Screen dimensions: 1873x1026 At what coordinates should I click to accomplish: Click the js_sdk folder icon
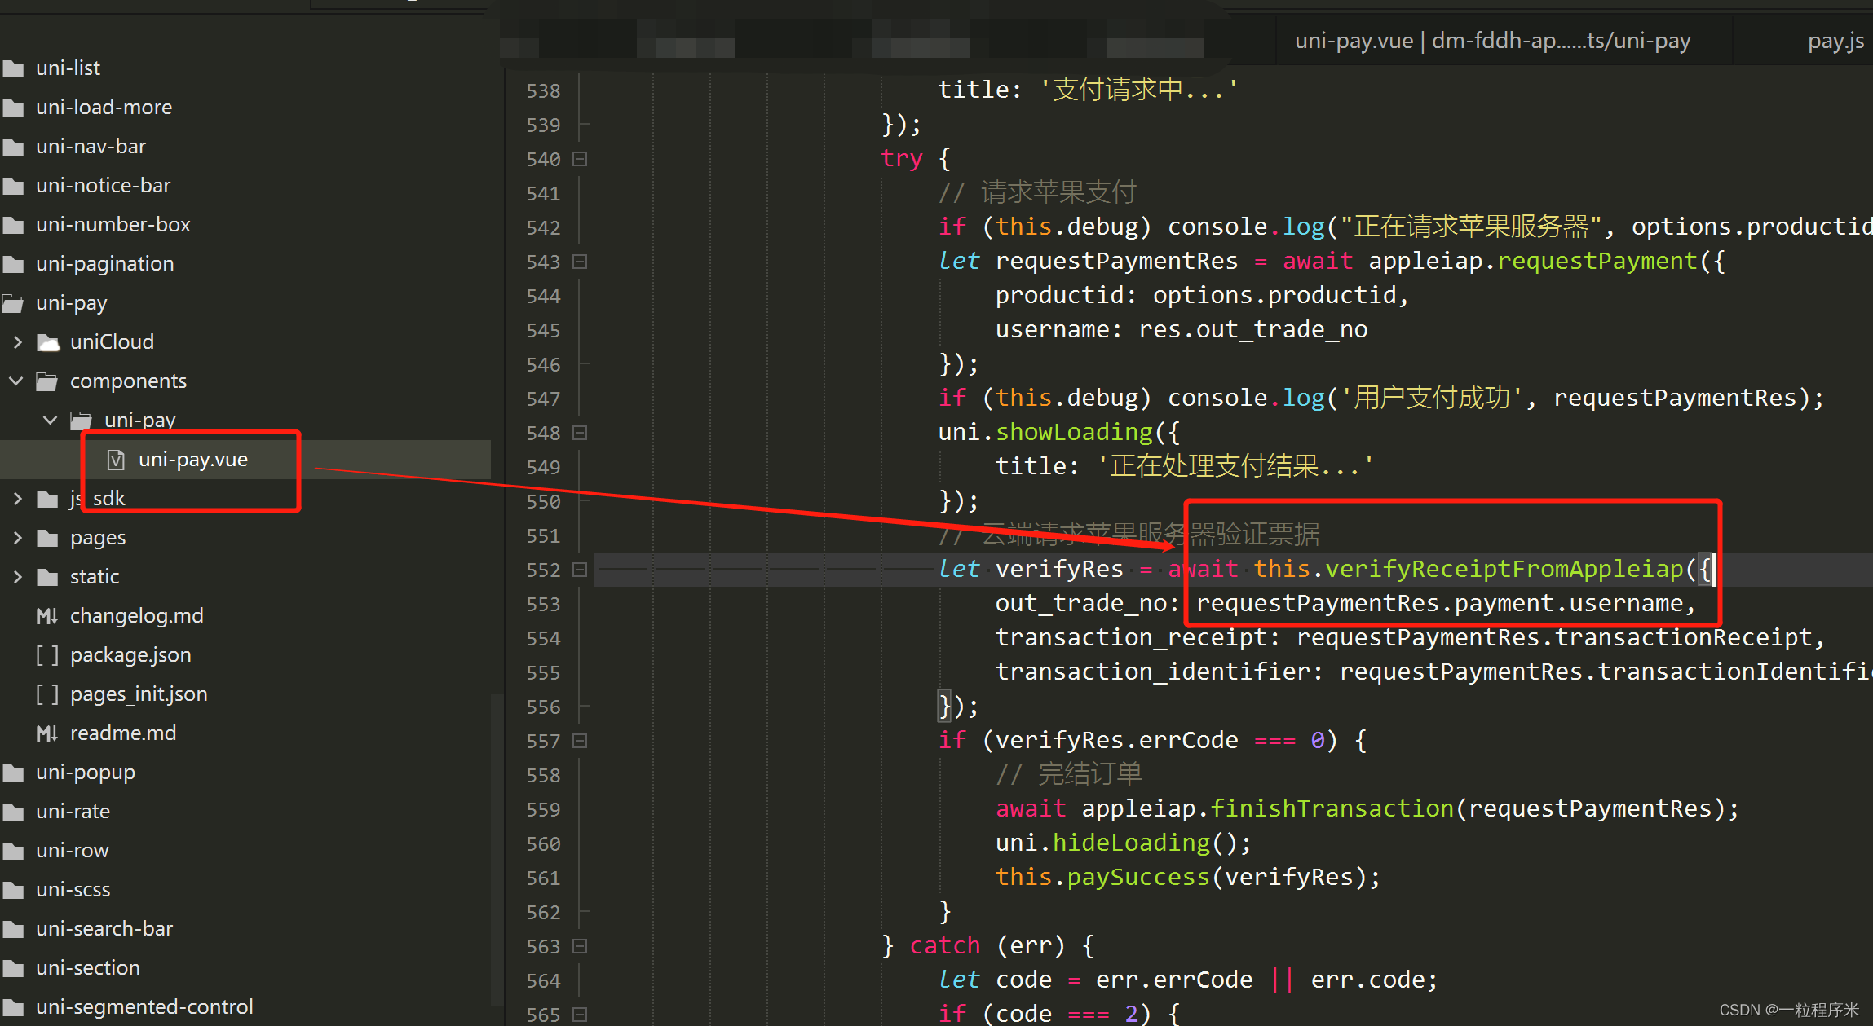tap(48, 499)
